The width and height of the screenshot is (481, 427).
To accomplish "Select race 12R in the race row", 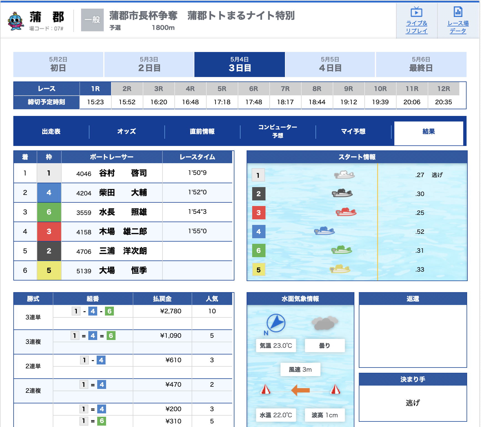I will click(x=443, y=89).
